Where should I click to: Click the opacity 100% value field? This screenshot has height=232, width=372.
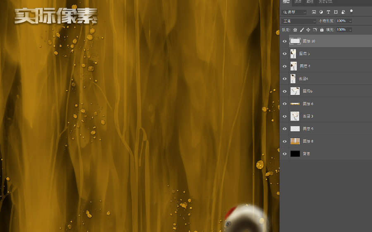click(x=342, y=21)
